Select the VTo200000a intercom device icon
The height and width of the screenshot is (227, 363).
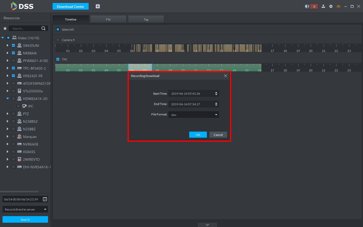[x=19, y=91]
